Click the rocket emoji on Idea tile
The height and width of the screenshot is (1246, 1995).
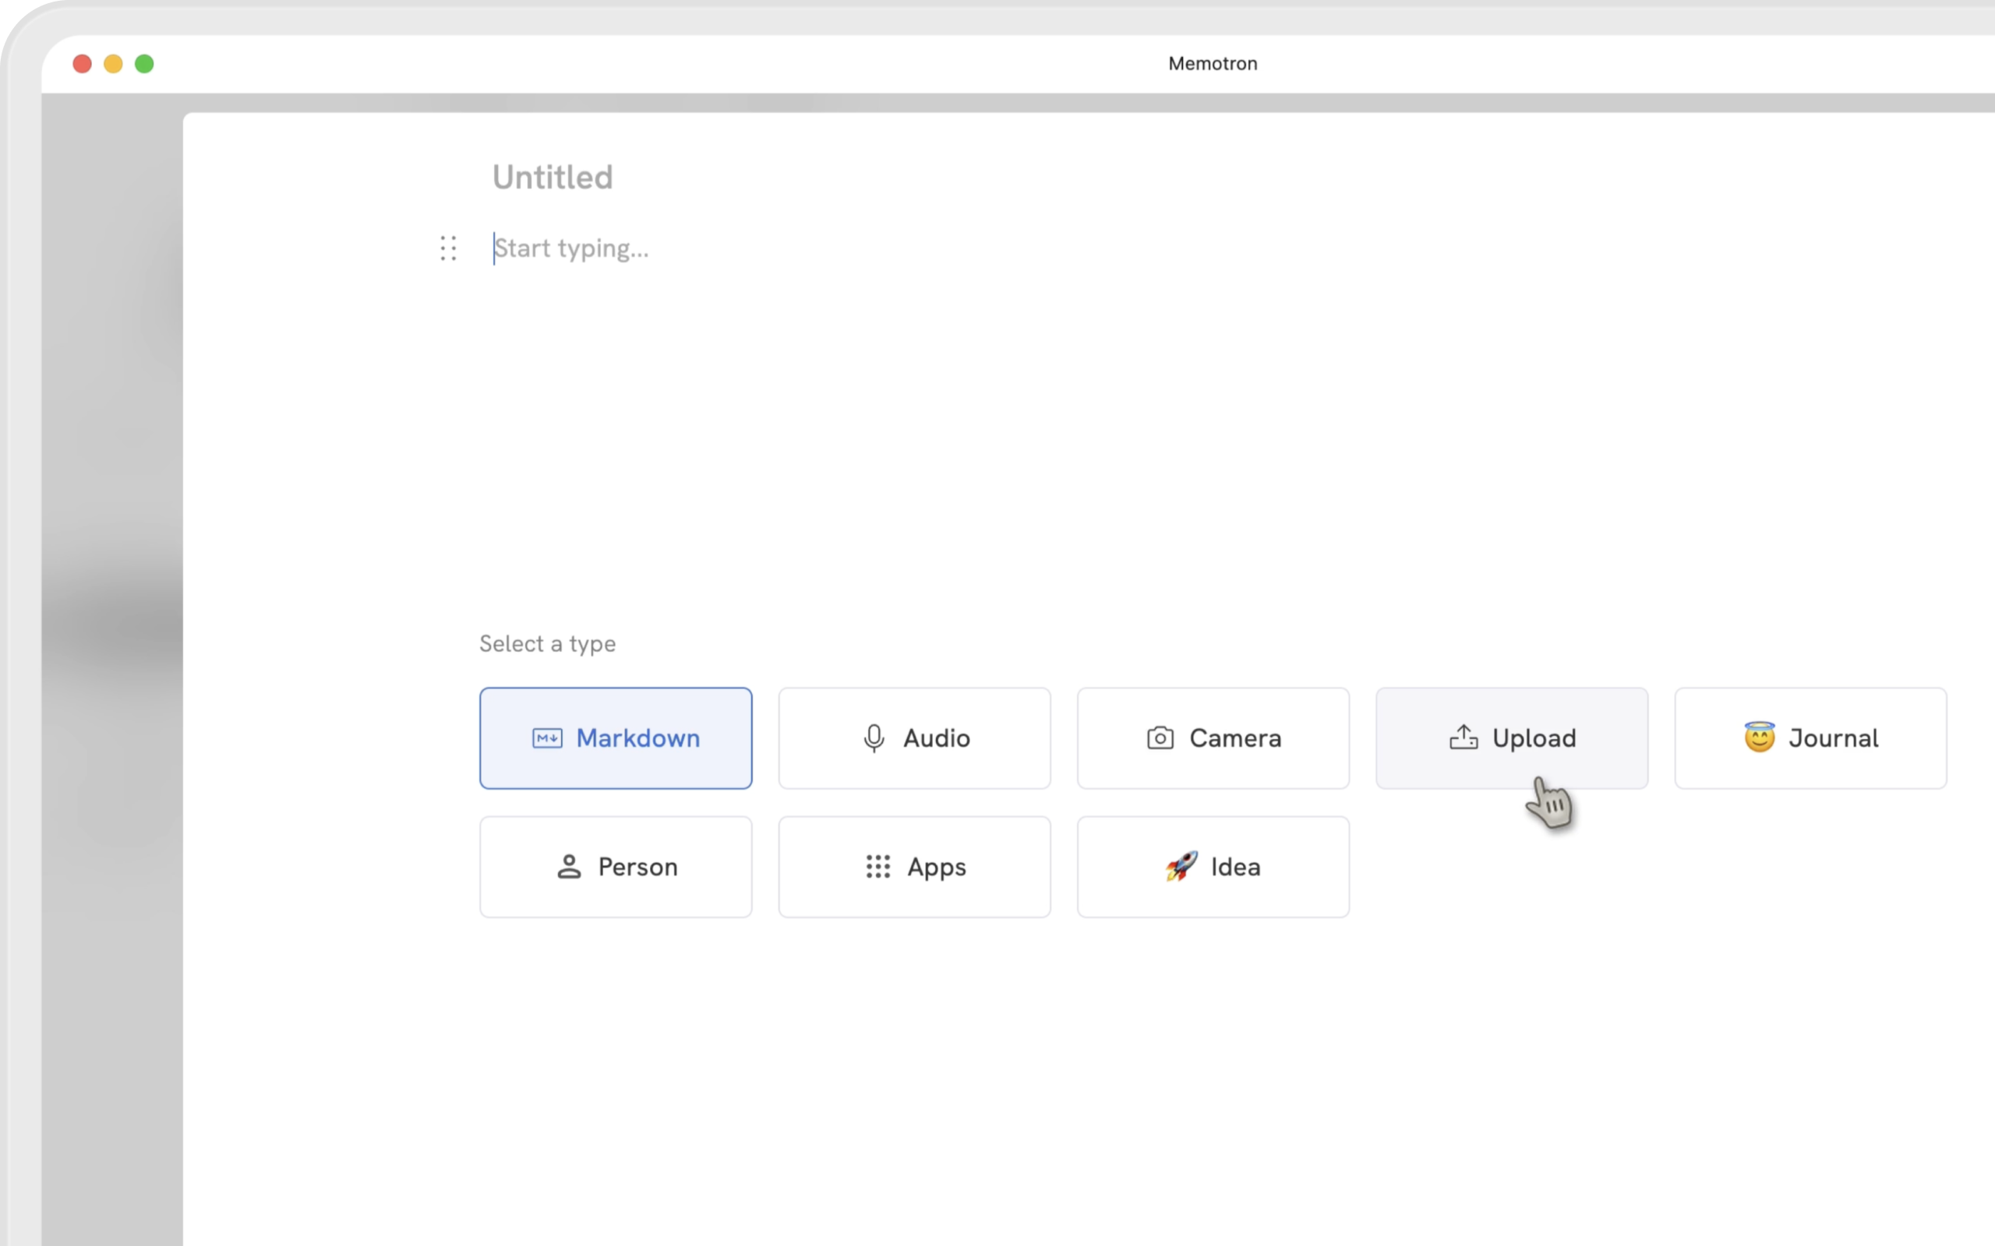(x=1181, y=867)
